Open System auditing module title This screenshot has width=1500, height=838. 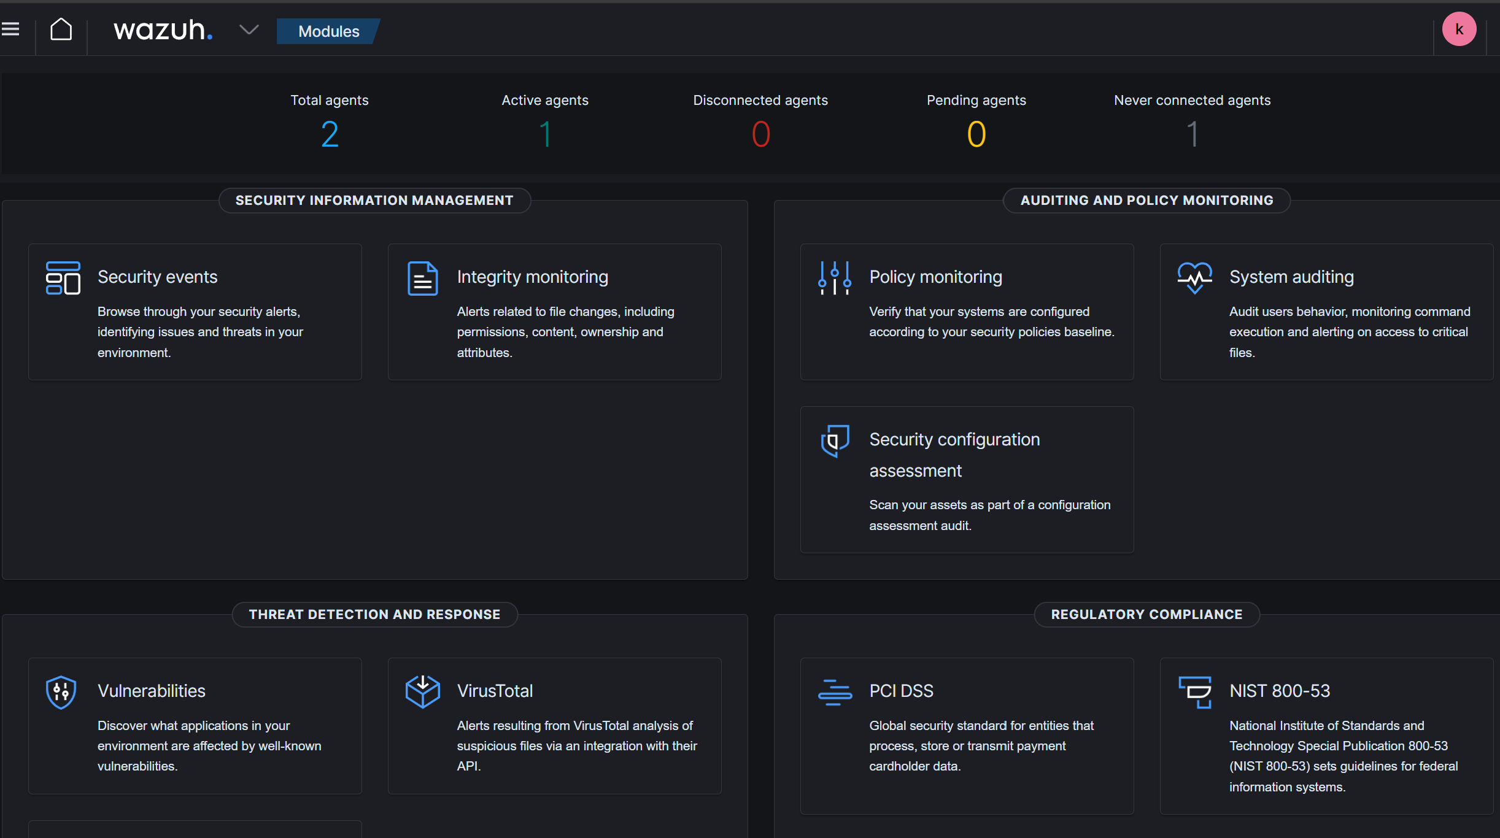[1291, 277]
